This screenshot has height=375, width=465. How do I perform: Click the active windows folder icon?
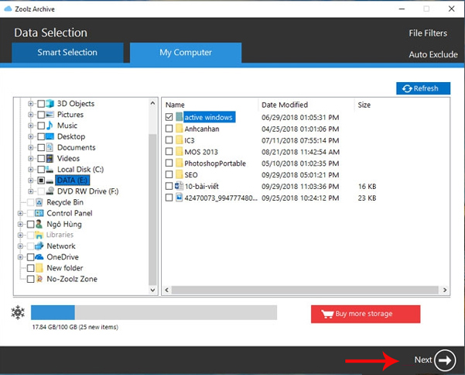click(x=179, y=117)
